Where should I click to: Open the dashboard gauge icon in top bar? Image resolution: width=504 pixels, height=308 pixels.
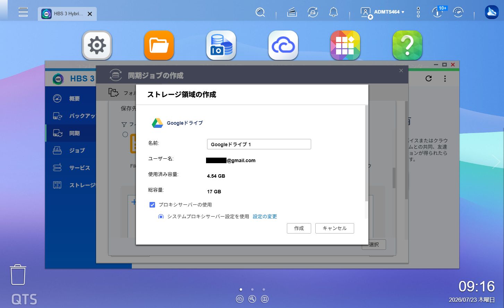tap(458, 12)
